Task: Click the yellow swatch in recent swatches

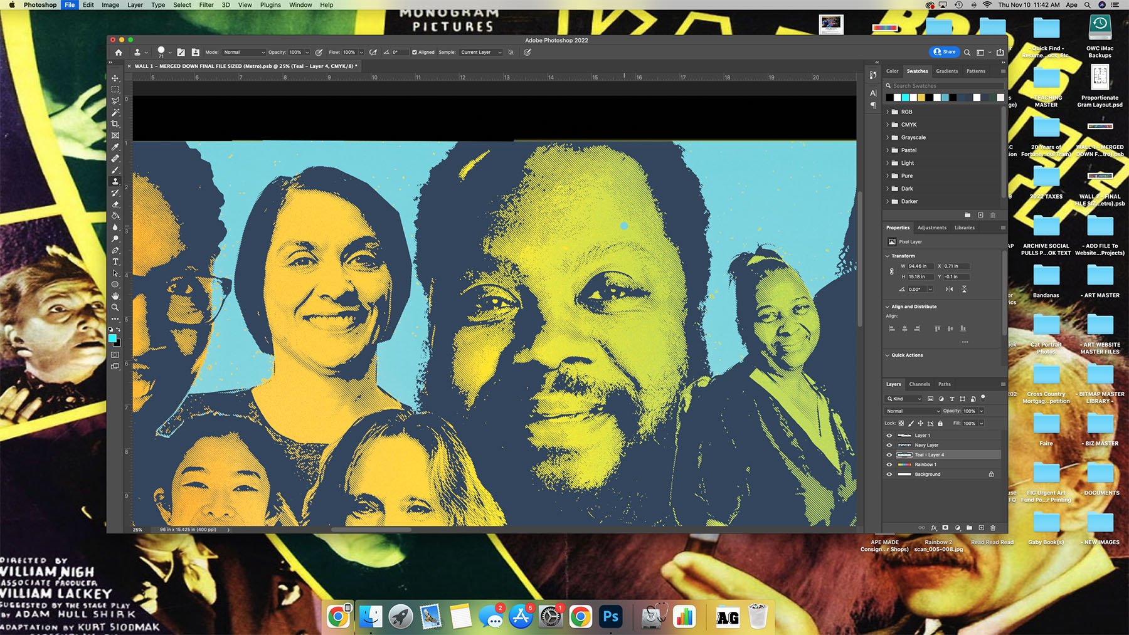Action: point(921,98)
